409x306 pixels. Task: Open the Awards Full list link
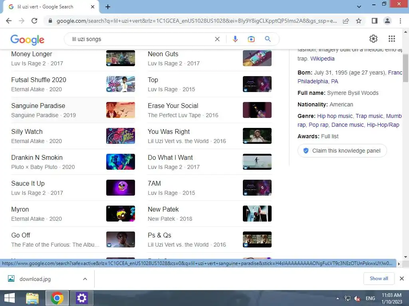330,136
